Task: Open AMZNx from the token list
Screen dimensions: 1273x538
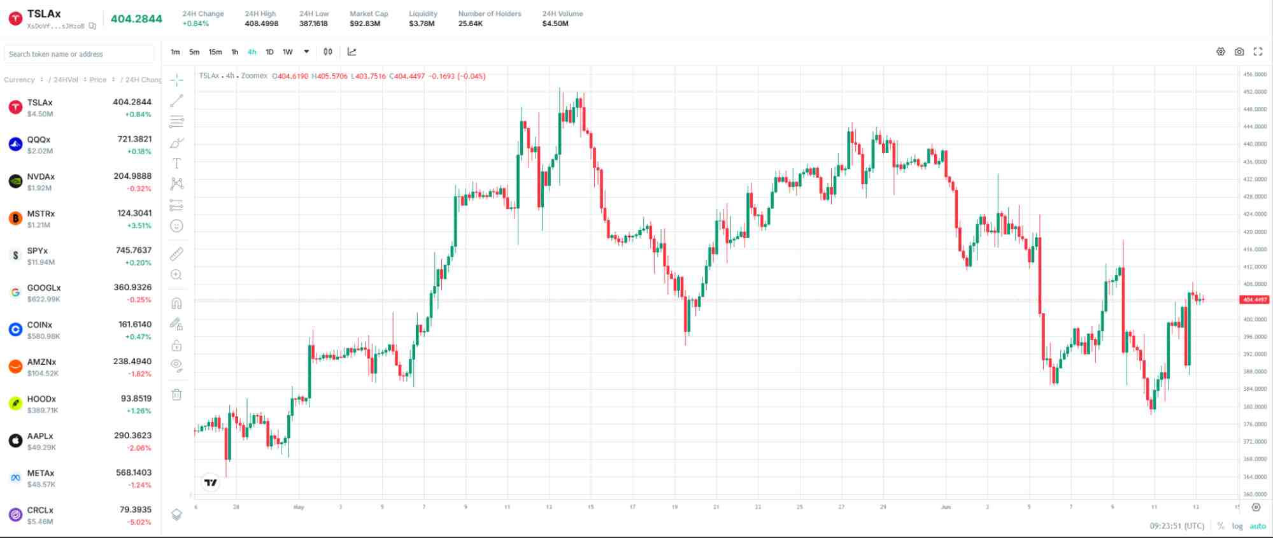Action: 80,367
